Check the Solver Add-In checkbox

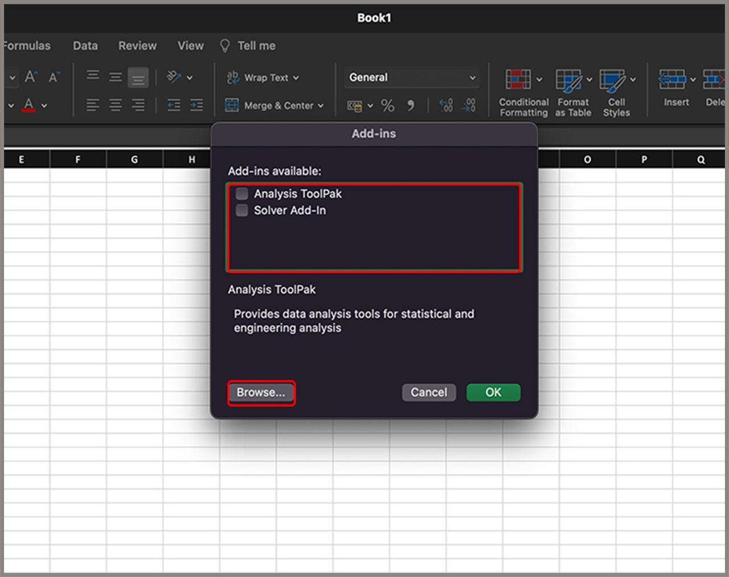tap(242, 210)
